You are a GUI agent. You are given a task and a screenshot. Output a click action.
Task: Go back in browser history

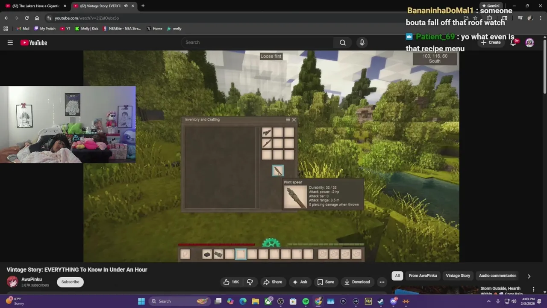pos(6,18)
